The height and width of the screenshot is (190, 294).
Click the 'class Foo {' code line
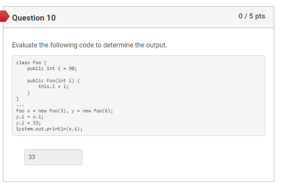[31, 62]
